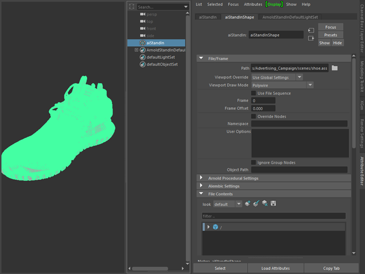Expand the Alembic Settings section
This screenshot has width=365, height=274.
201,186
